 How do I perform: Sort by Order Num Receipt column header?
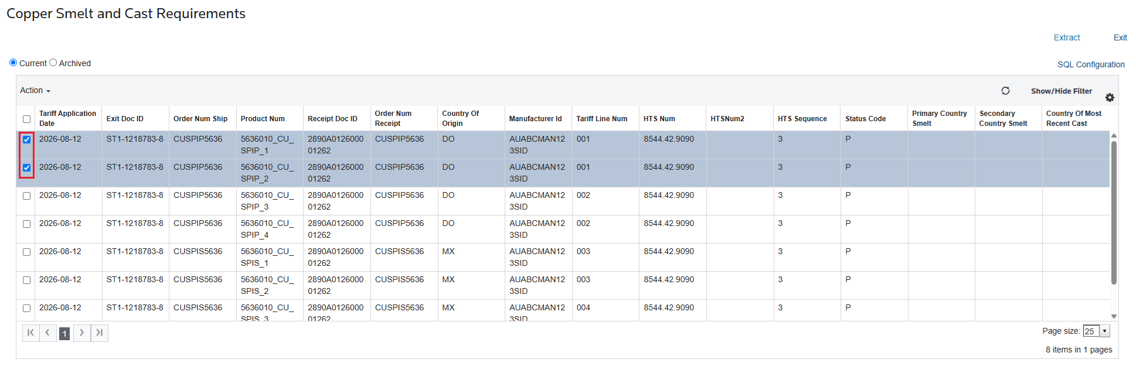[x=404, y=118]
